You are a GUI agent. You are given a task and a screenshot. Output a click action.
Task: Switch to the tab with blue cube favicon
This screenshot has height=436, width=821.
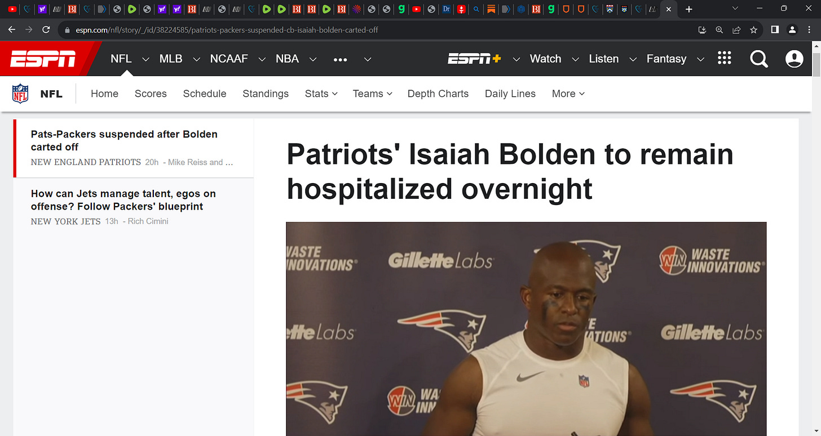[x=521, y=9]
